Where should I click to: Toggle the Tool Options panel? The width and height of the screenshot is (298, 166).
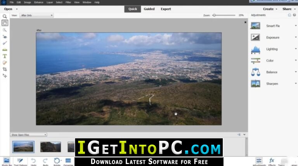tap(20, 161)
